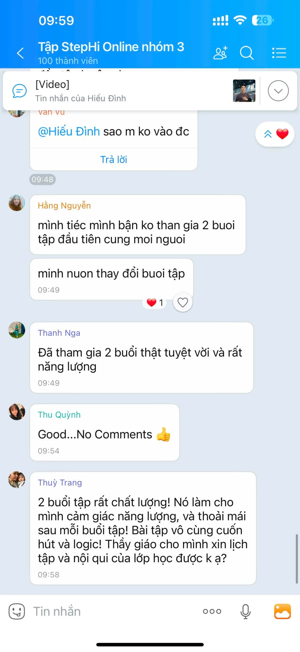Open the @Hiếu Đình mention link
This screenshot has height=652, width=300.
pyautogui.click(x=69, y=131)
